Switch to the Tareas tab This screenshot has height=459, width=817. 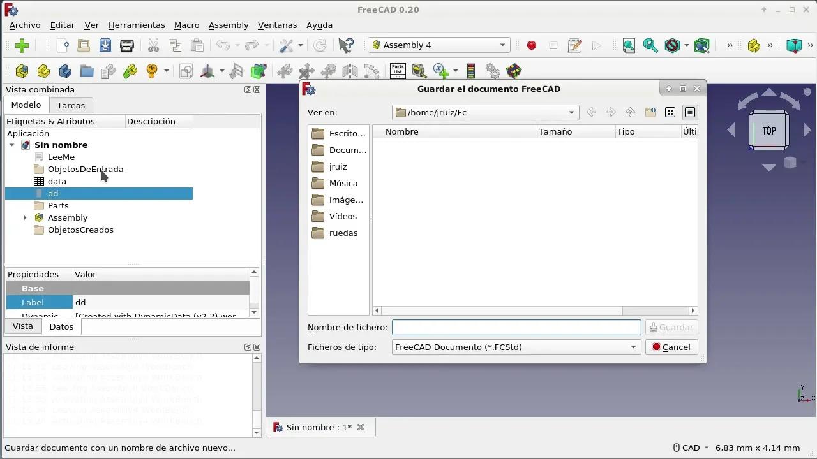click(x=70, y=105)
